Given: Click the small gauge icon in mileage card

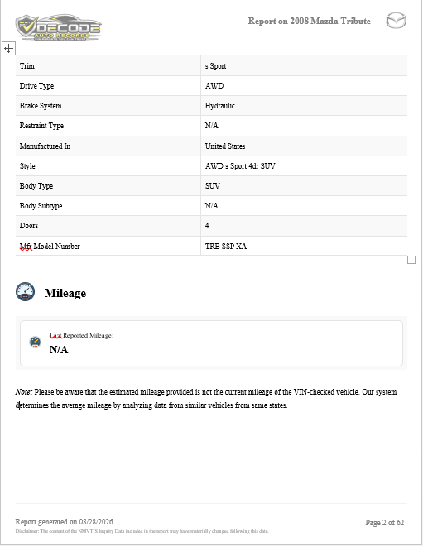Looking at the screenshot, I should pos(36,342).
